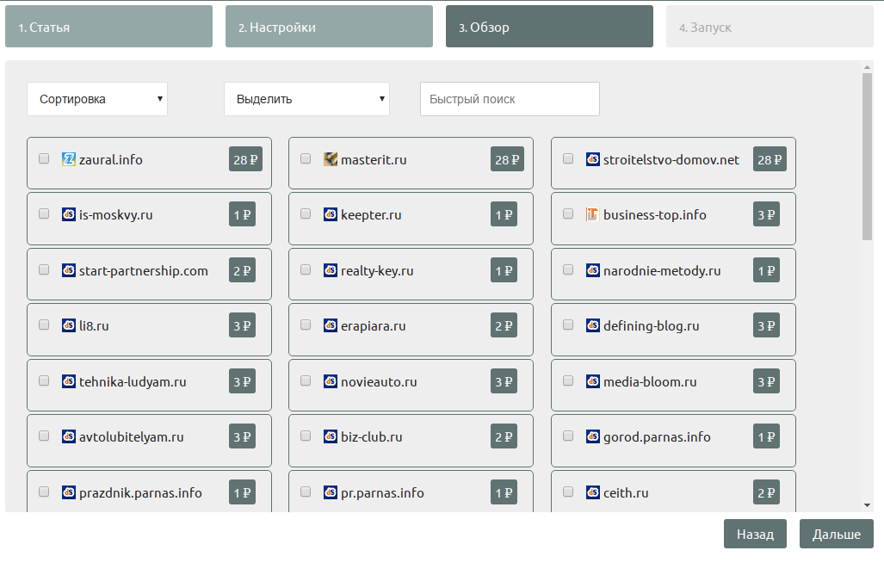Check the zaural.info checkbox

[x=44, y=158]
